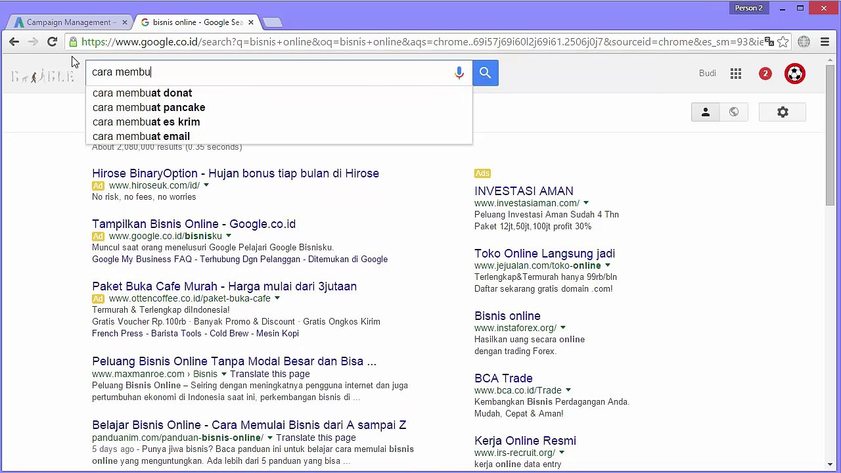Expand arrow next to panduanim.com/panduan-bisnis-online

(x=269, y=438)
